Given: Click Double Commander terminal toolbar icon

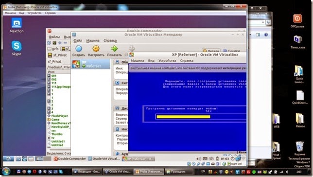Looking at the screenshot, I should coord(54,43).
